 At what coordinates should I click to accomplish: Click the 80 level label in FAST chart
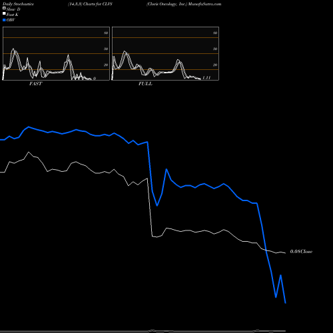pos(106,33)
